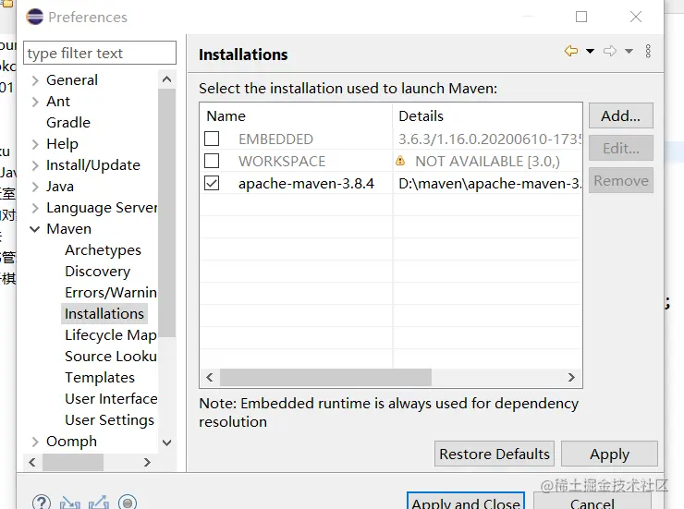Click the Details column header
The image size is (684, 509).
click(x=487, y=115)
